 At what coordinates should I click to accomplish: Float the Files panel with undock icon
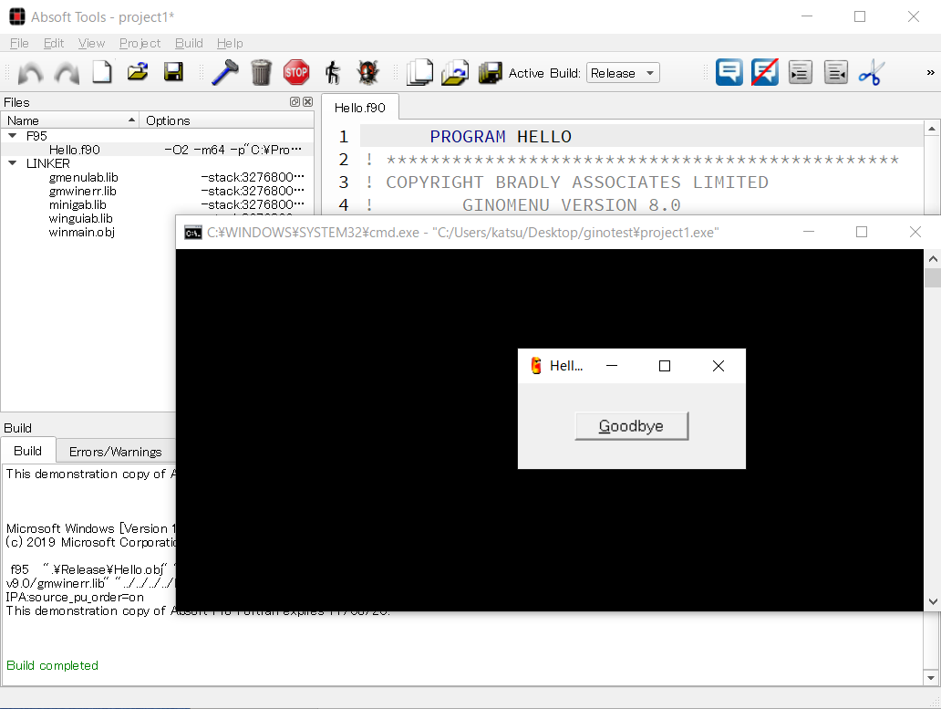click(x=295, y=102)
